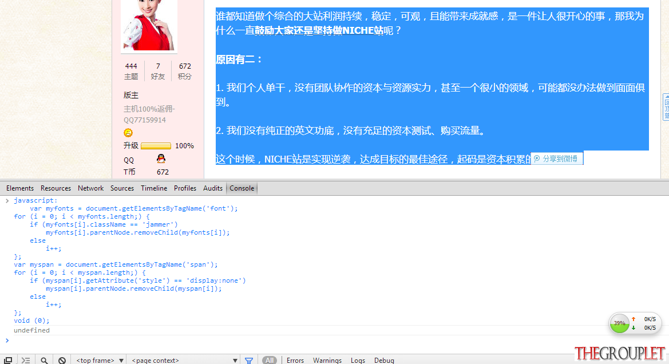This screenshot has height=364, width=669.
Task: Select the All log-level filter pill
Action: point(269,360)
